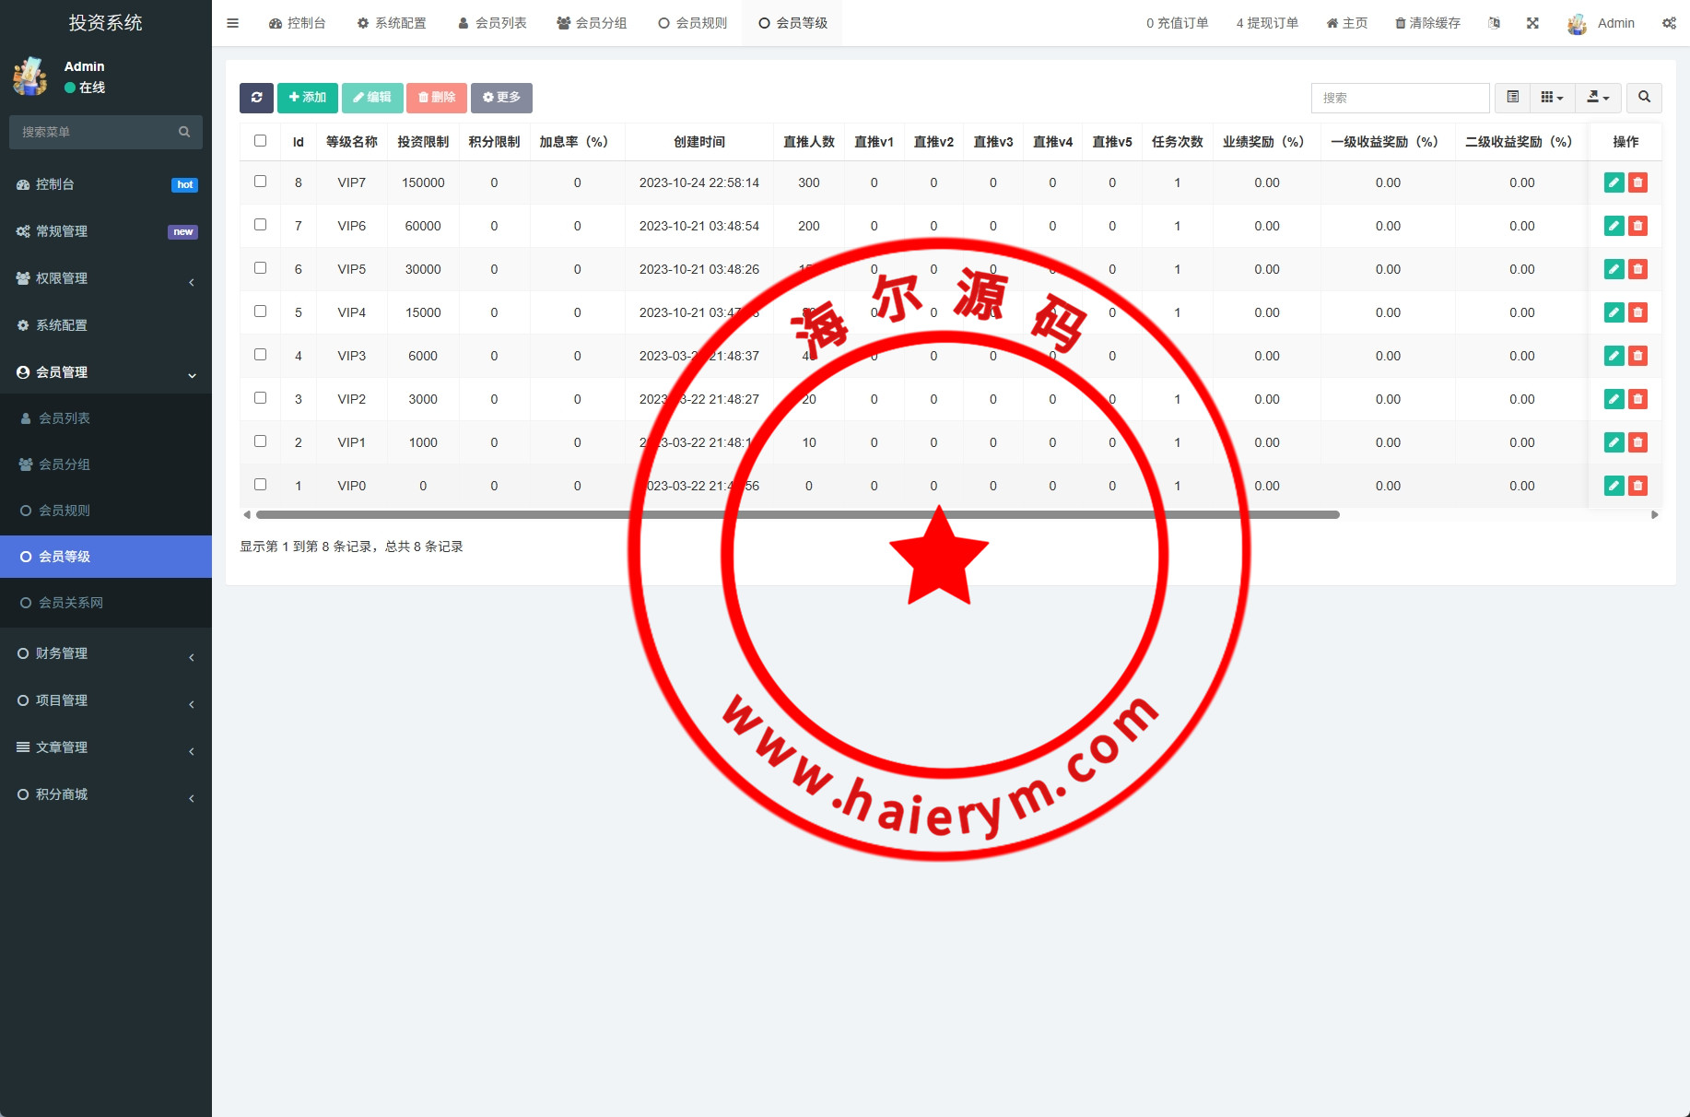Tick the checkbox for VIP0 row
1690x1117 pixels.
click(260, 485)
